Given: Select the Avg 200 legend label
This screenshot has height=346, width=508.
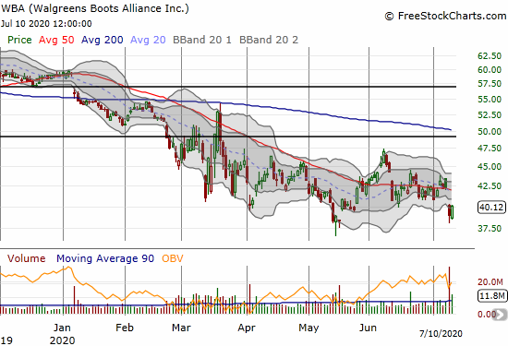Looking at the screenshot, I should [102, 40].
